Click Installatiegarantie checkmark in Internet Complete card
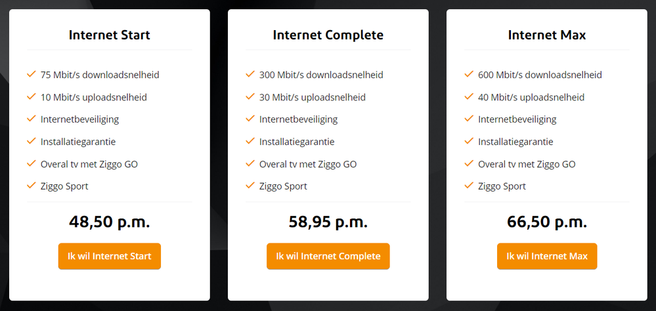The height and width of the screenshot is (311, 656). (x=250, y=141)
